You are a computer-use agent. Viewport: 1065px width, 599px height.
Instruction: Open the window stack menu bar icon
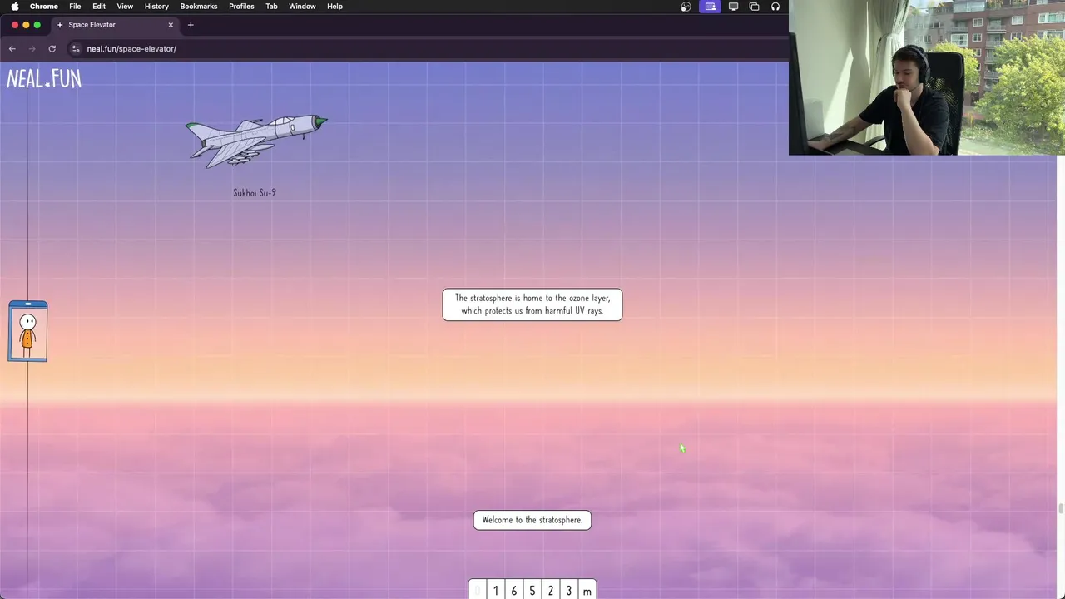click(754, 7)
